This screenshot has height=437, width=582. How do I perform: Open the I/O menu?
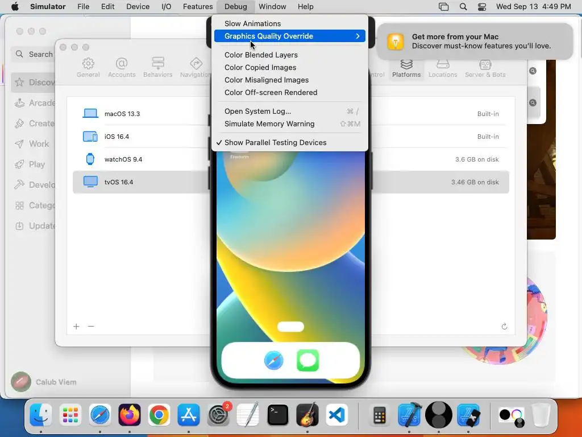coord(167,7)
